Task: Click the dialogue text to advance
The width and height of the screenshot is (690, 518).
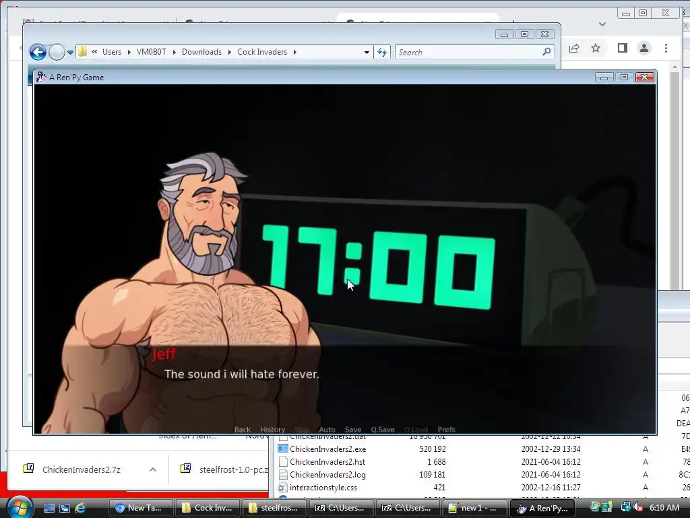Action: pos(242,374)
